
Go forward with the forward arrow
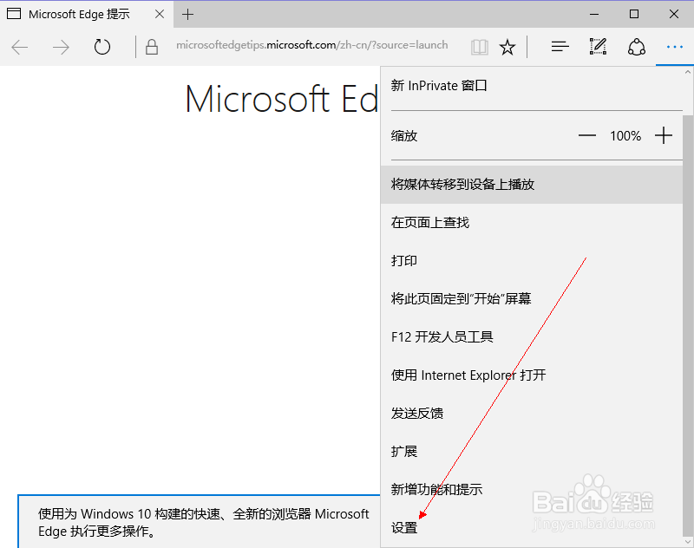pyautogui.click(x=61, y=47)
